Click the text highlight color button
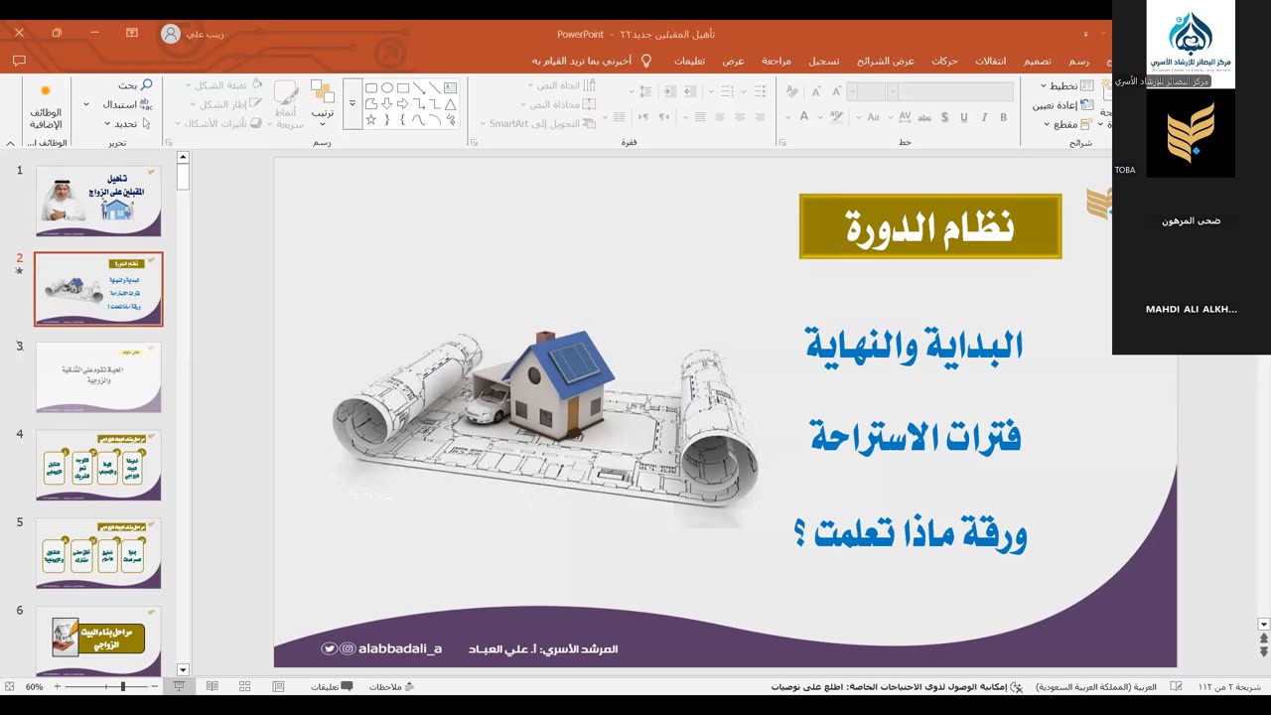Screen dimensions: 1271x715 click(838, 117)
